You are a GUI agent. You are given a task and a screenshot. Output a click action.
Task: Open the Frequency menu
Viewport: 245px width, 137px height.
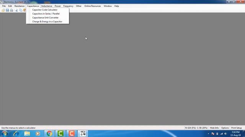coord(68,6)
